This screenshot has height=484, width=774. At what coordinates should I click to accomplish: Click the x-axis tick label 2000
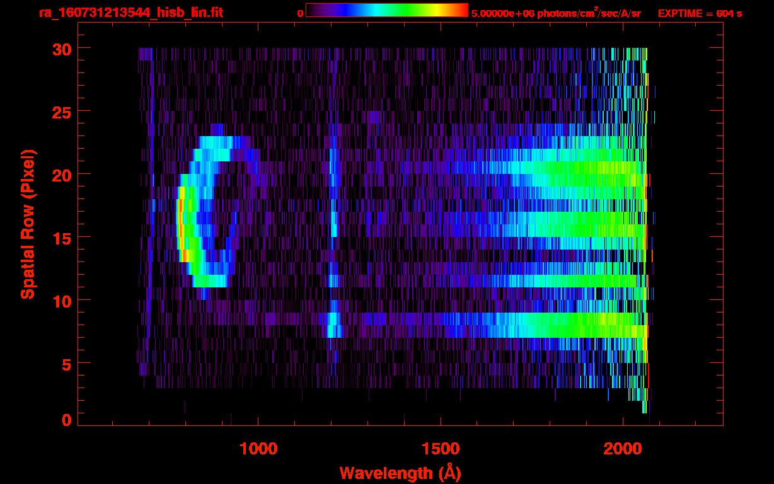(623, 448)
